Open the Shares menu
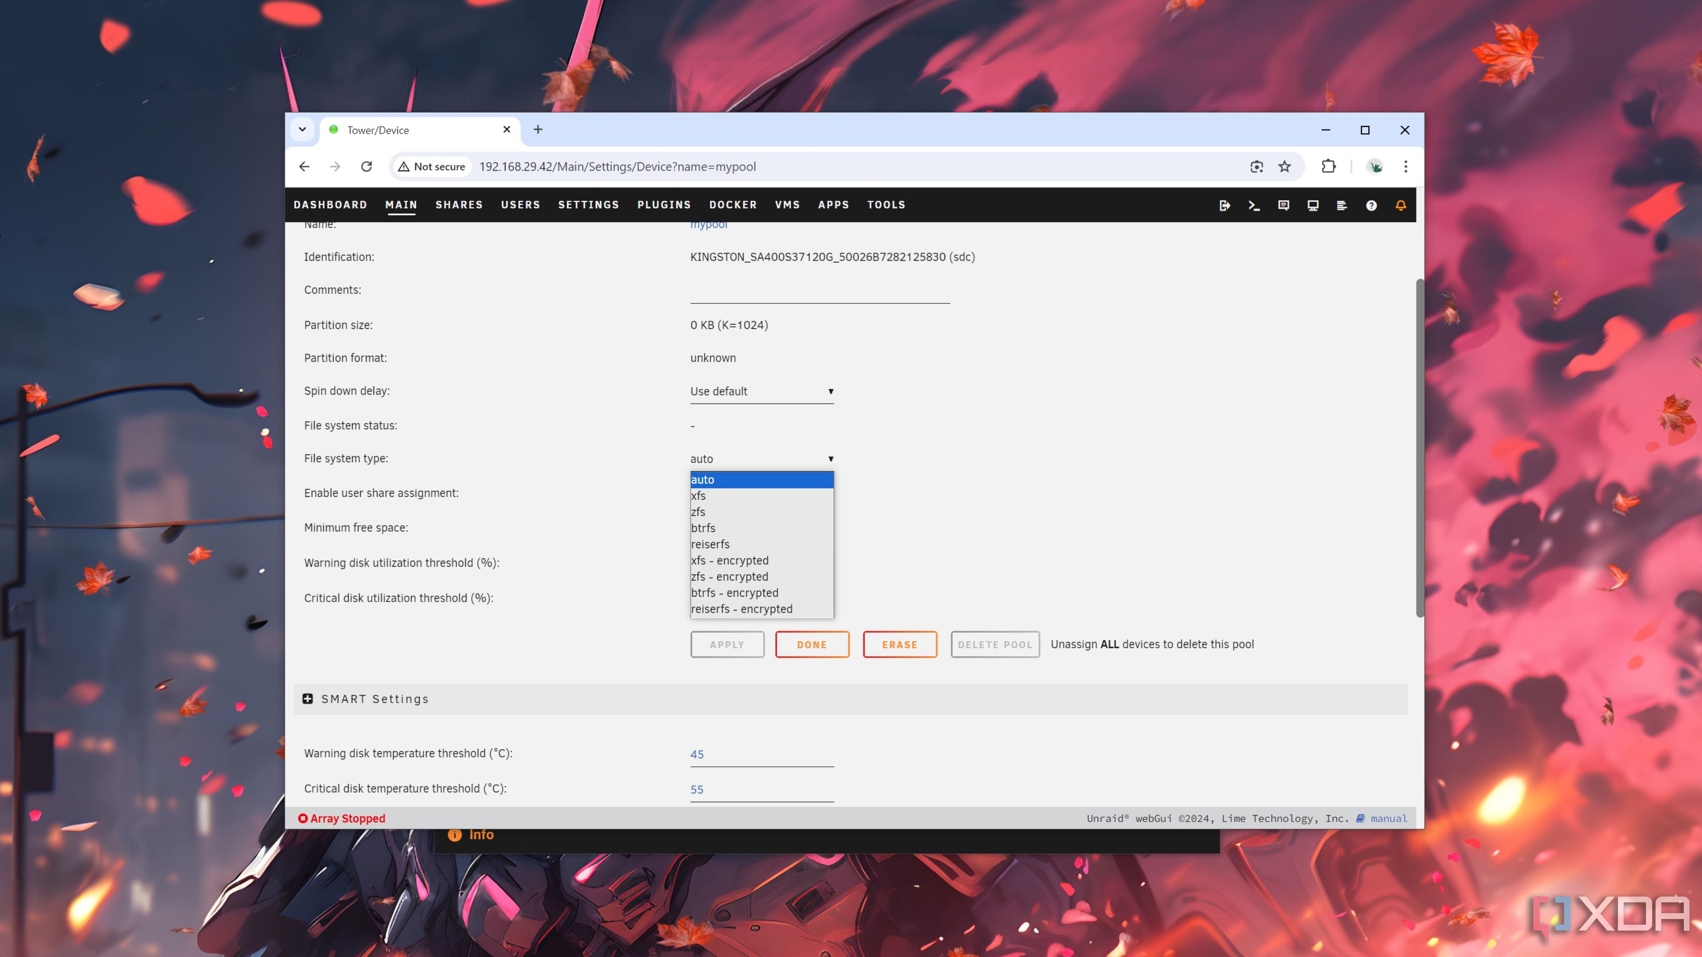 coord(459,205)
